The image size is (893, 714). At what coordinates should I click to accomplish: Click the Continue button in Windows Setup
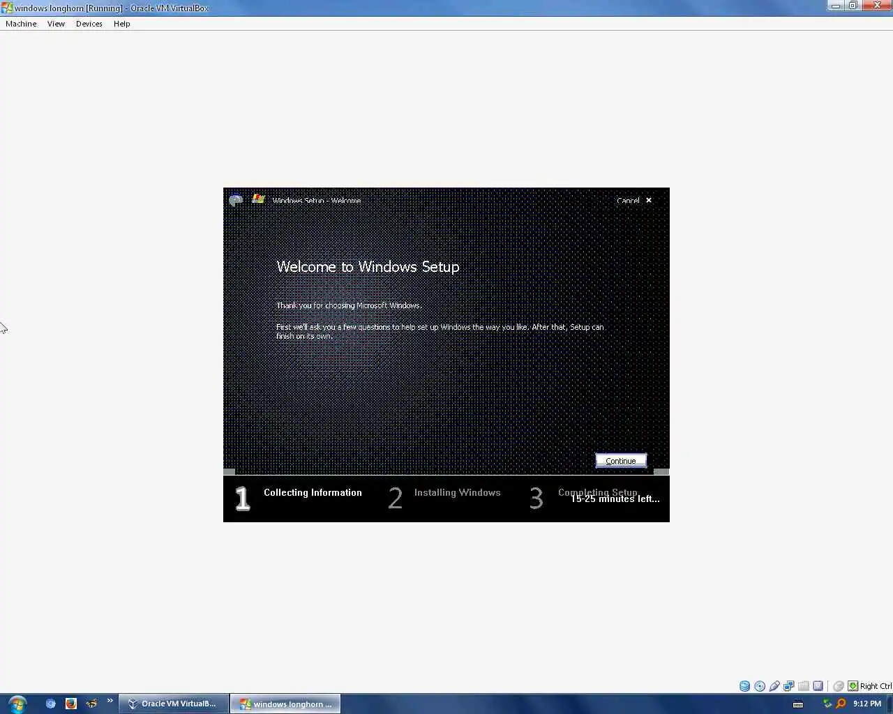coord(621,461)
